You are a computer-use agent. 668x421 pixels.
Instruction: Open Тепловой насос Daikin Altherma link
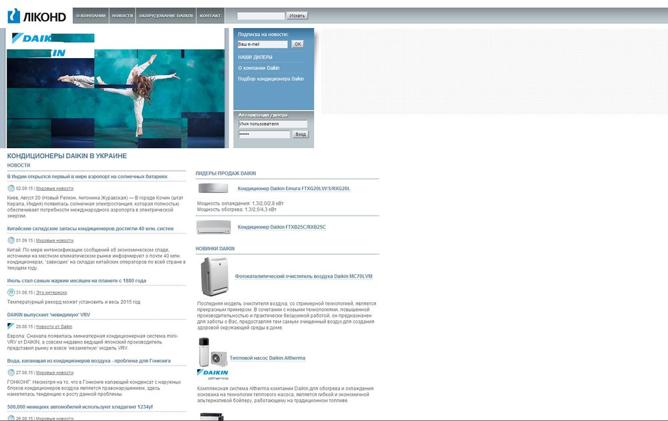coord(268,358)
